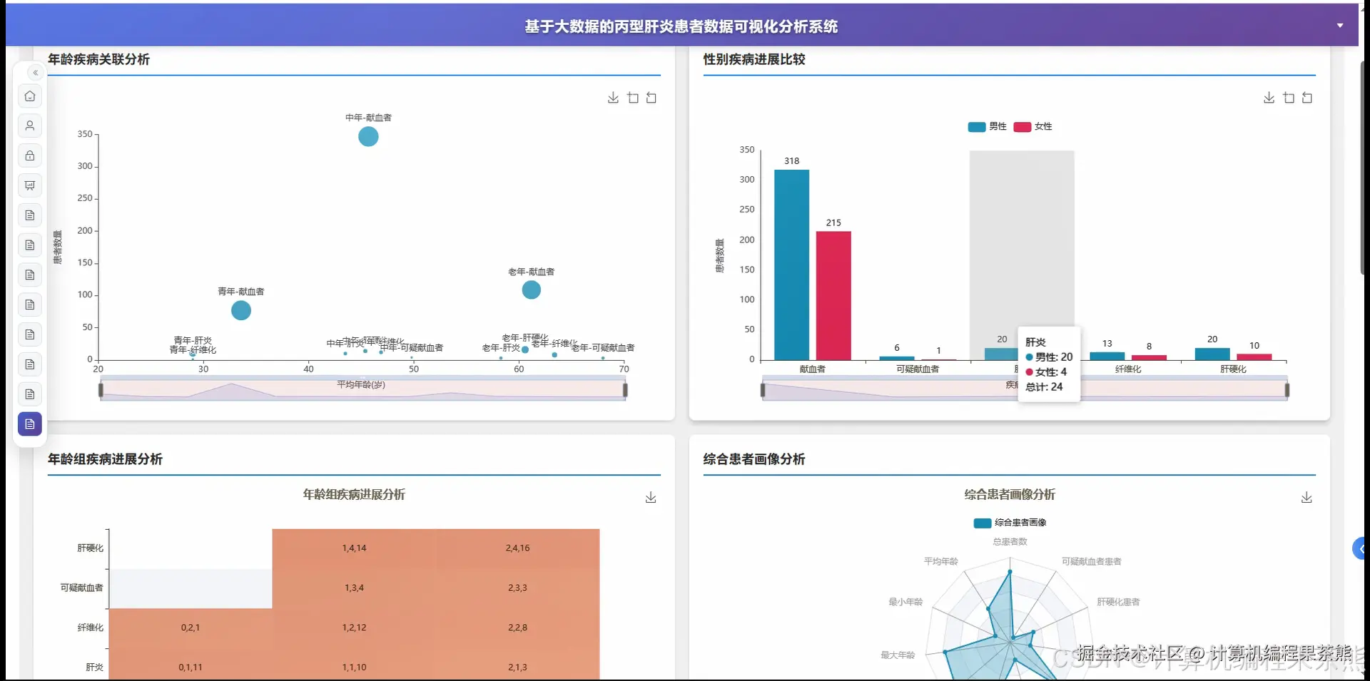The width and height of the screenshot is (1370, 681).
Task: Click the blue 肝硬化 bar labeled 20
Action: [1212, 354]
